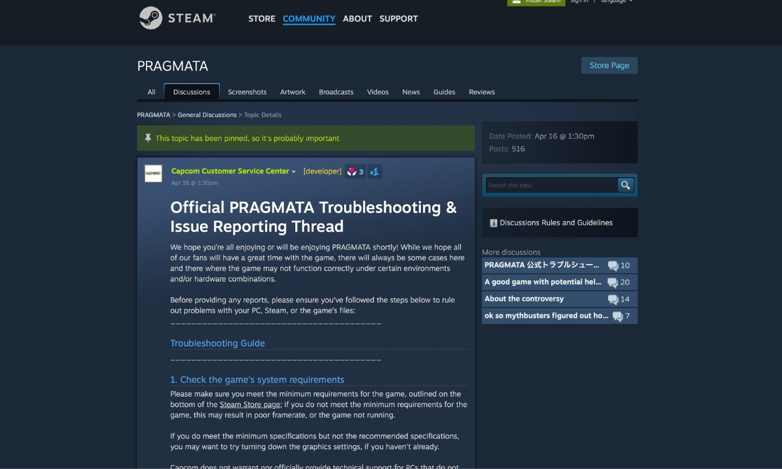Image resolution: width=782 pixels, height=469 pixels.
Task: Open Discussions Rules and Guidelines
Action: tap(557, 223)
